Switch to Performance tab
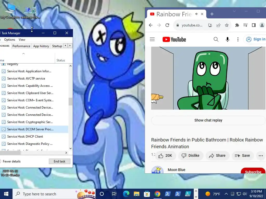 click(x=21, y=46)
